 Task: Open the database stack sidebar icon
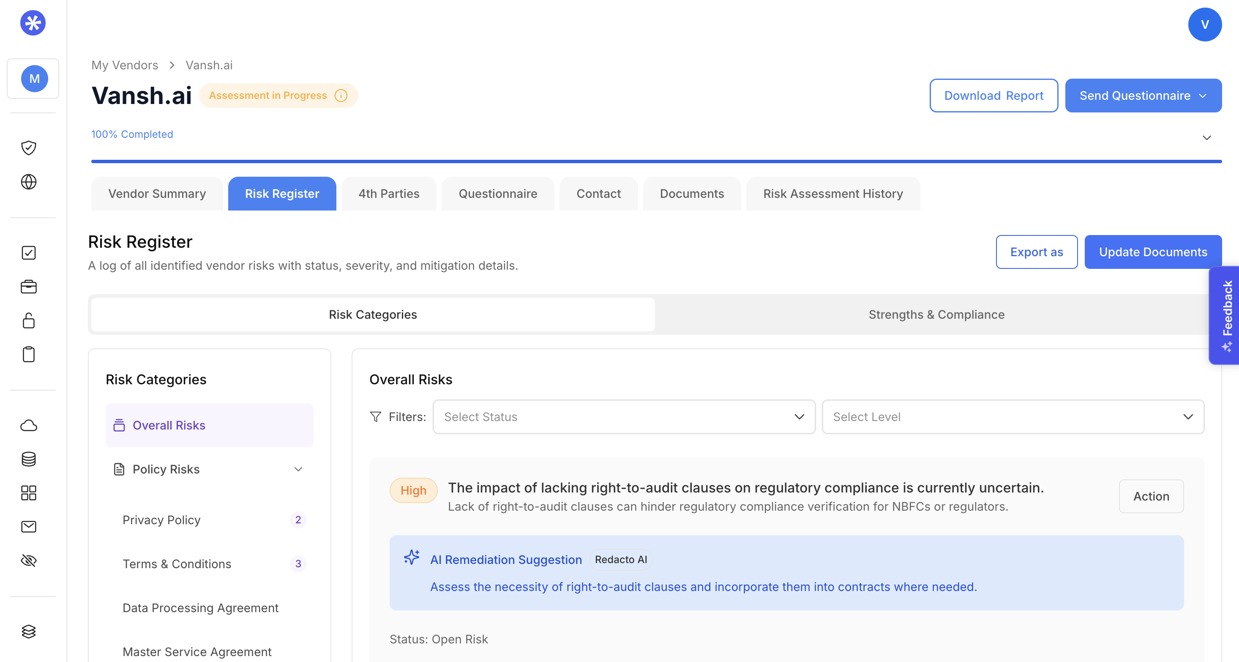29,459
